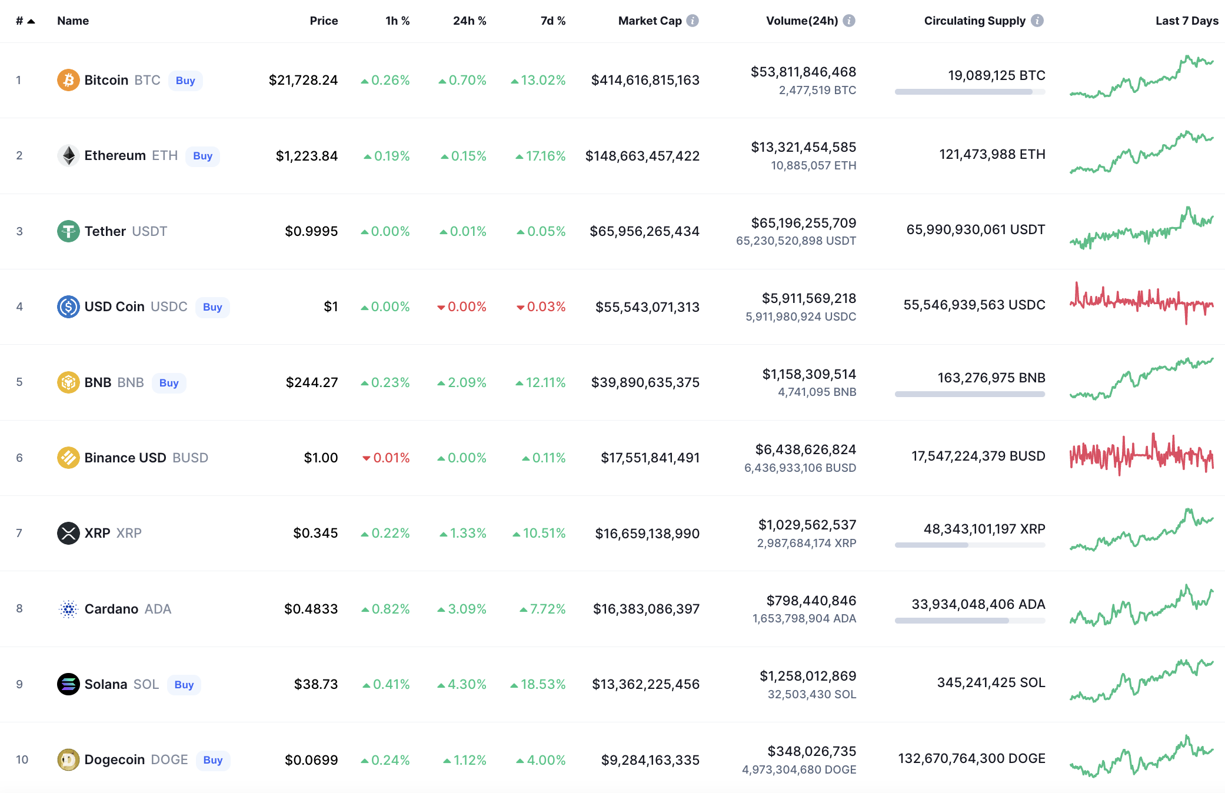Open the Bitcoin 7-day sparkline chart
Image resolution: width=1225 pixels, height=793 pixels.
click(1141, 78)
